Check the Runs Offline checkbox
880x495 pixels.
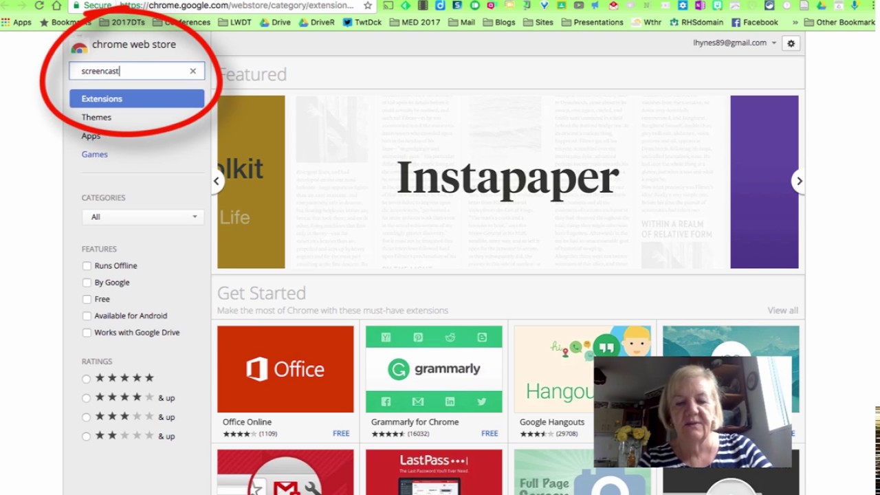click(x=87, y=266)
